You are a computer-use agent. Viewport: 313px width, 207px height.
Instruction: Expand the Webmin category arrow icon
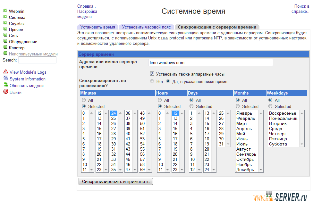(5, 11)
